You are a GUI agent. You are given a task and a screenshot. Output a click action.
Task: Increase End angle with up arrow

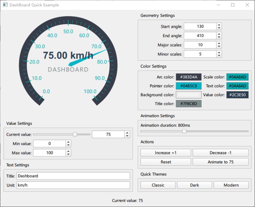tap(219, 34)
